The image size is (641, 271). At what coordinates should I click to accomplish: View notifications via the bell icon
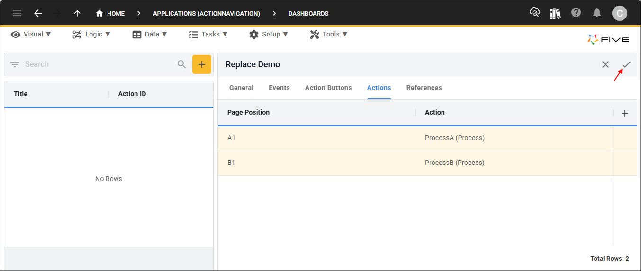point(597,13)
